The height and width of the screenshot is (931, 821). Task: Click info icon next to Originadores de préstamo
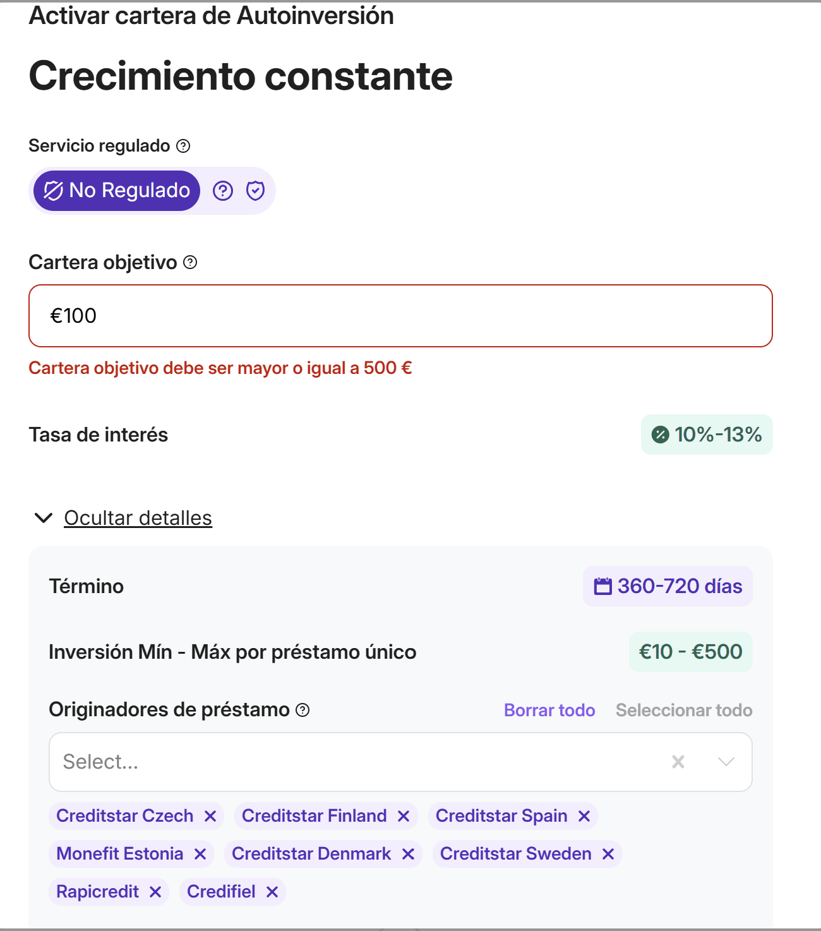[x=303, y=710]
